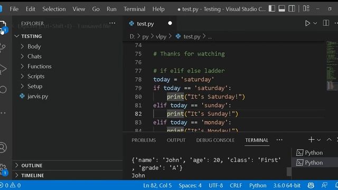Image resolution: width=338 pixels, height=190 pixels.
Task: Change line endings via CRLF status item
Action: (236, 185)
